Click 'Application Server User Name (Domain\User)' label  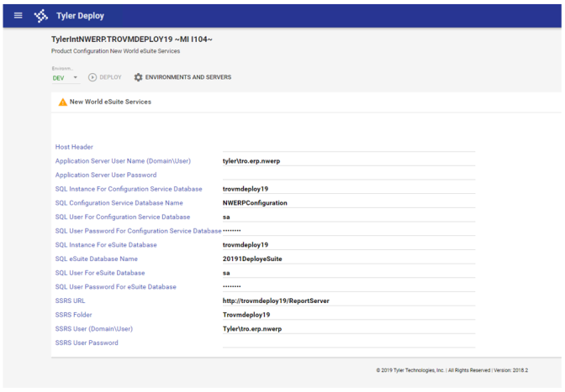pyautogui.click(x=123, y=161)
